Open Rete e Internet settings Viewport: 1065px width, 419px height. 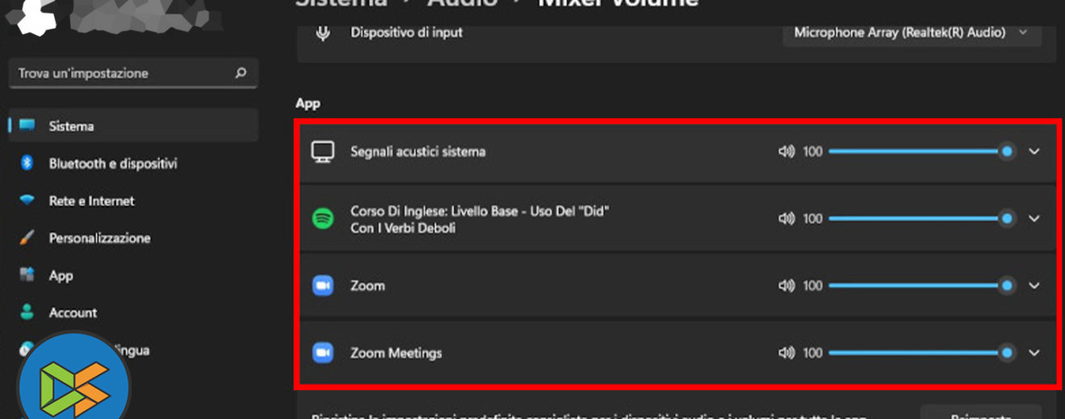(x=91, y=201)
